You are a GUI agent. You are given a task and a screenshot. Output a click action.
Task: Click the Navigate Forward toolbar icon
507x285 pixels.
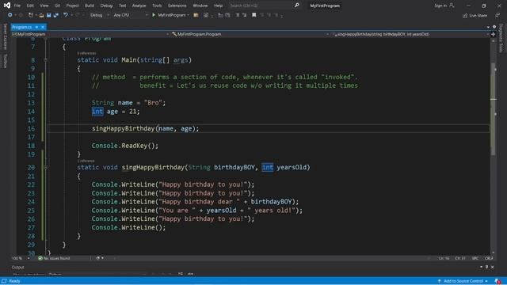(x=21, y=15)
